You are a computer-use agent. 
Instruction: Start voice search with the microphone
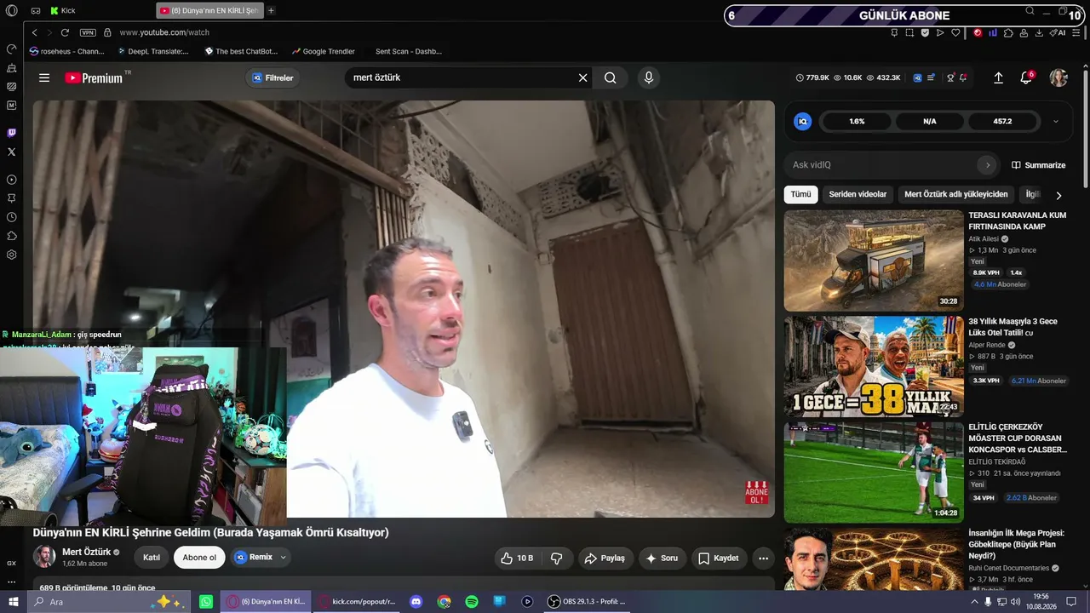(x=649, y=77)
